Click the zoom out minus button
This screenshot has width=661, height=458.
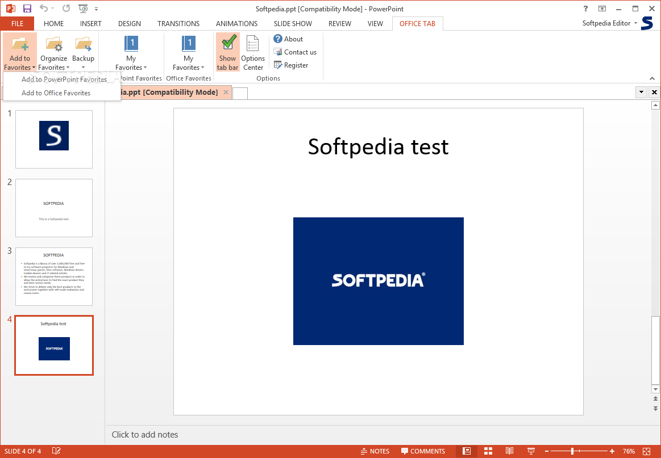click(x=546, y=451)
